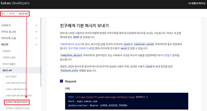
Task: Open 나에게 스크랩 메시지 보내기 sidebar item
Action: coord(17,89)
